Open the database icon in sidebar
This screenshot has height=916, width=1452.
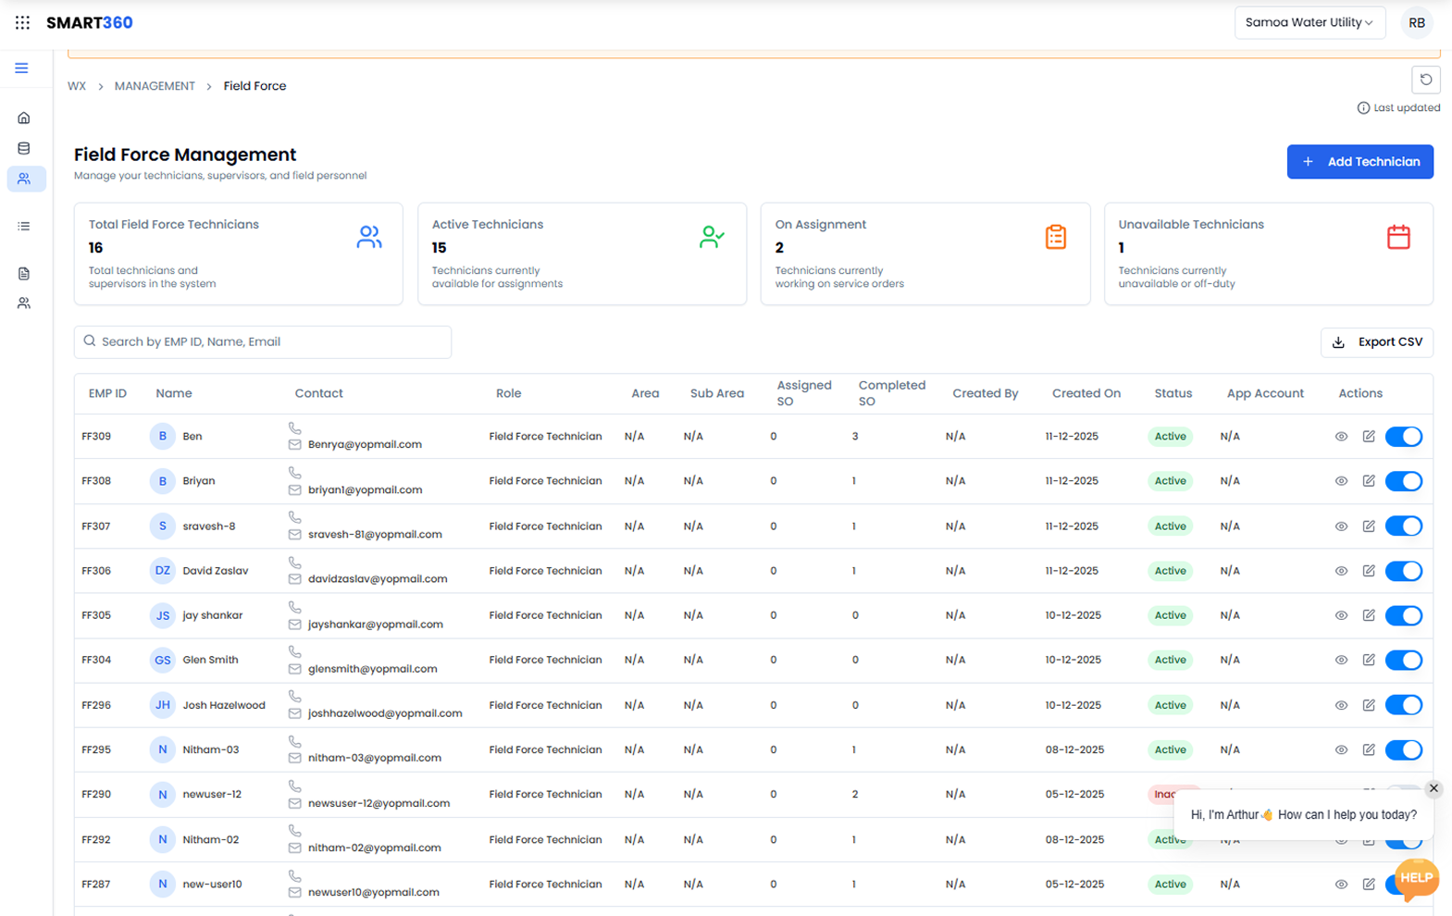point(24,148)
